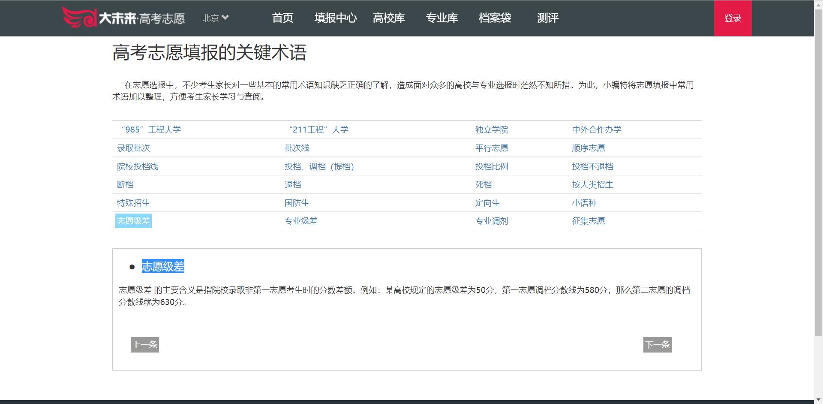Screen dimensions: 823x404
Task: View the 平行志愿 definition
Action: tap(492, 148)
